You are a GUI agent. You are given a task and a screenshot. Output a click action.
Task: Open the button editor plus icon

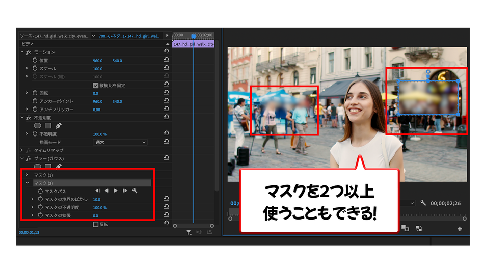pos(460,229)
